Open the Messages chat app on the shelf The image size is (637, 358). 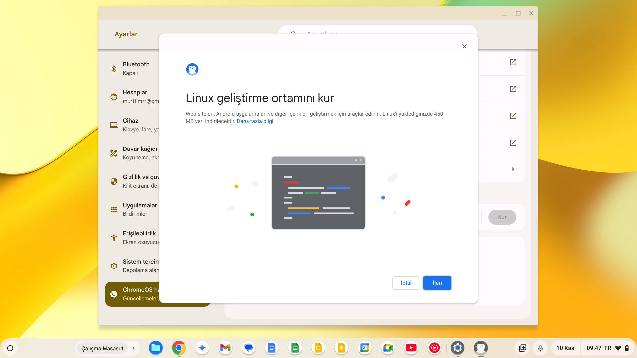click(x=248, y=348)
